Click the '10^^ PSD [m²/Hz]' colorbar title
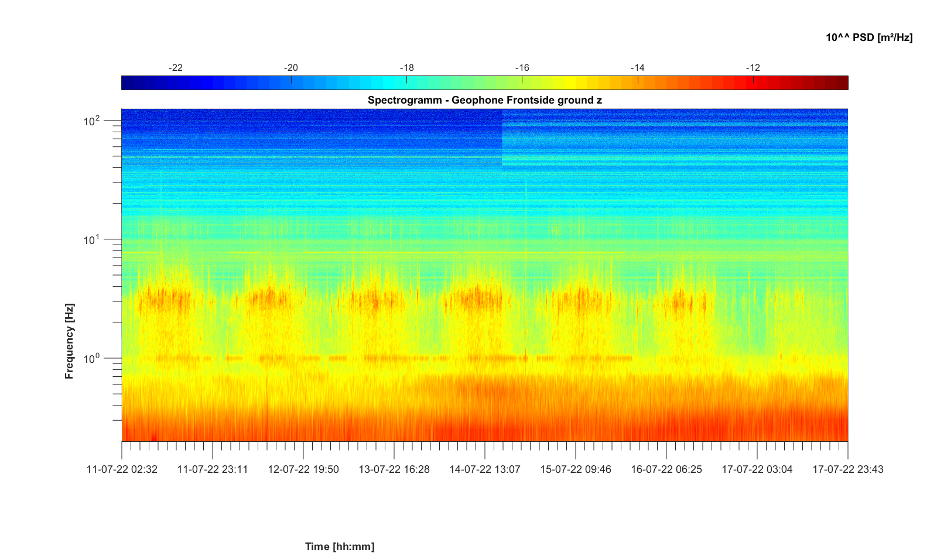937x553 pixels. 868,37
